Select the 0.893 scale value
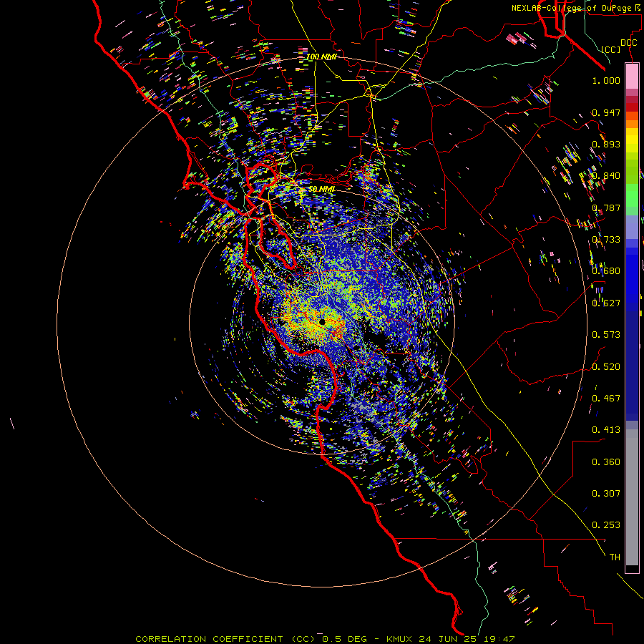 [x=606, y=144]
